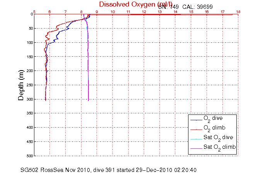Screen dimensions: 263x175
Task: Click the Depth (m) y-axis label
Action: 22,85
